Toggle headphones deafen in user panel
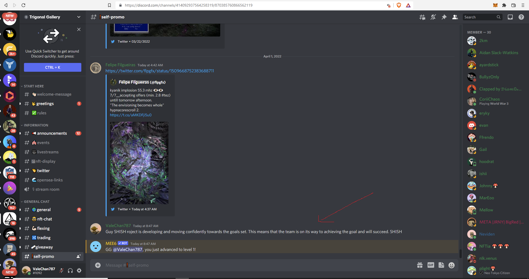The image size is (529, 279). pos(70,271)
